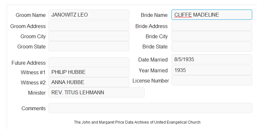The height and width of the screenshot is (129, 257).
Task: Click the wide Comments text box
Action: (x=150, y=108)
